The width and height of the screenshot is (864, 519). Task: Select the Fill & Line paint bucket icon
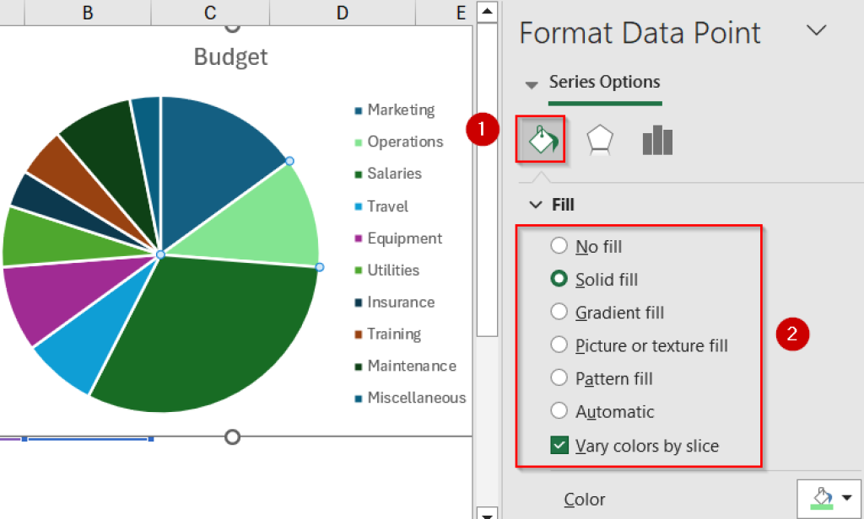tap(540, 140)
